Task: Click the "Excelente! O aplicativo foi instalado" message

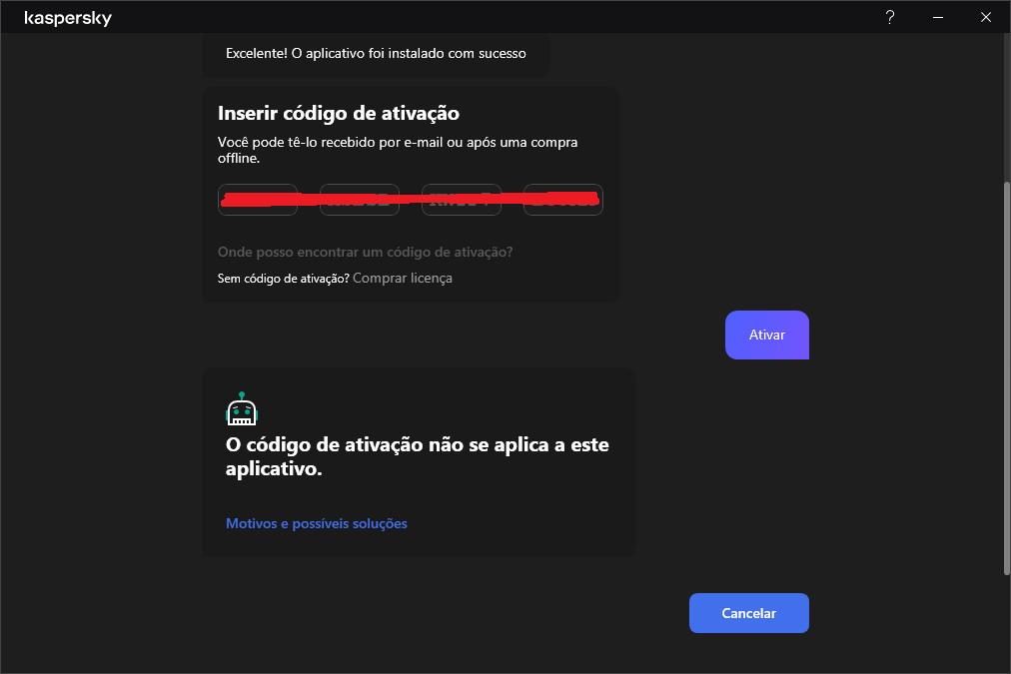Action: [x=376, y=53]
